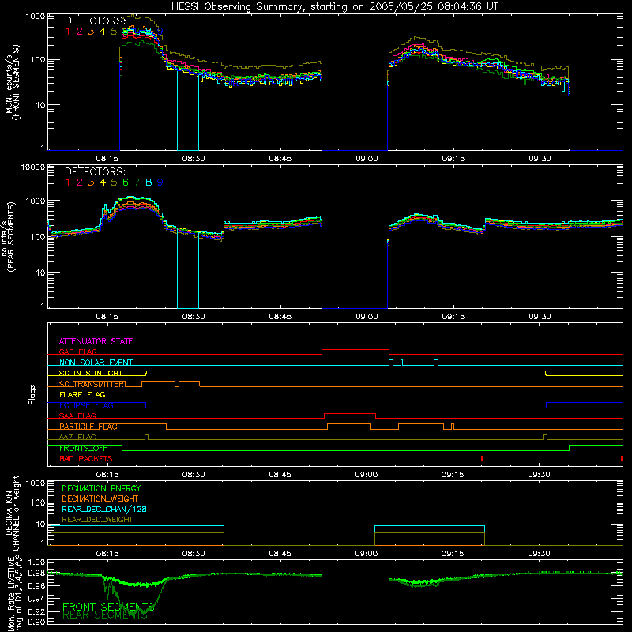Click 'MON. counts/s (FRONT SEGMENTS)' axis title
The image size is (632, 632).
(x=12, y=83)
